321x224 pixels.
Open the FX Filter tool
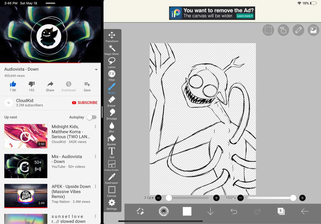point(112,76)
